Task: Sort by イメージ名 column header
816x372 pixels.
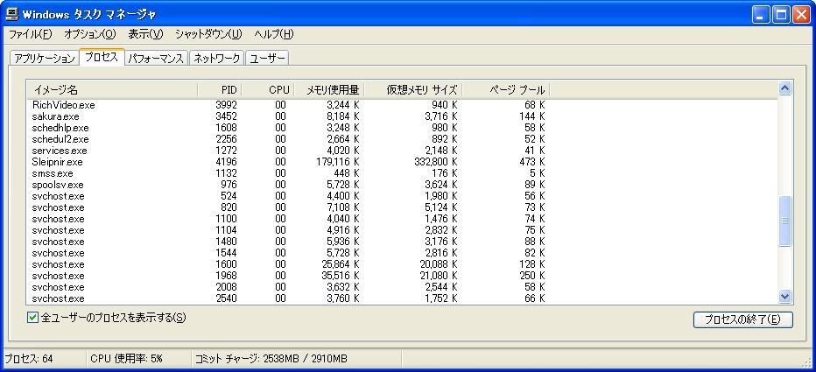Action: tap(112, 89)
